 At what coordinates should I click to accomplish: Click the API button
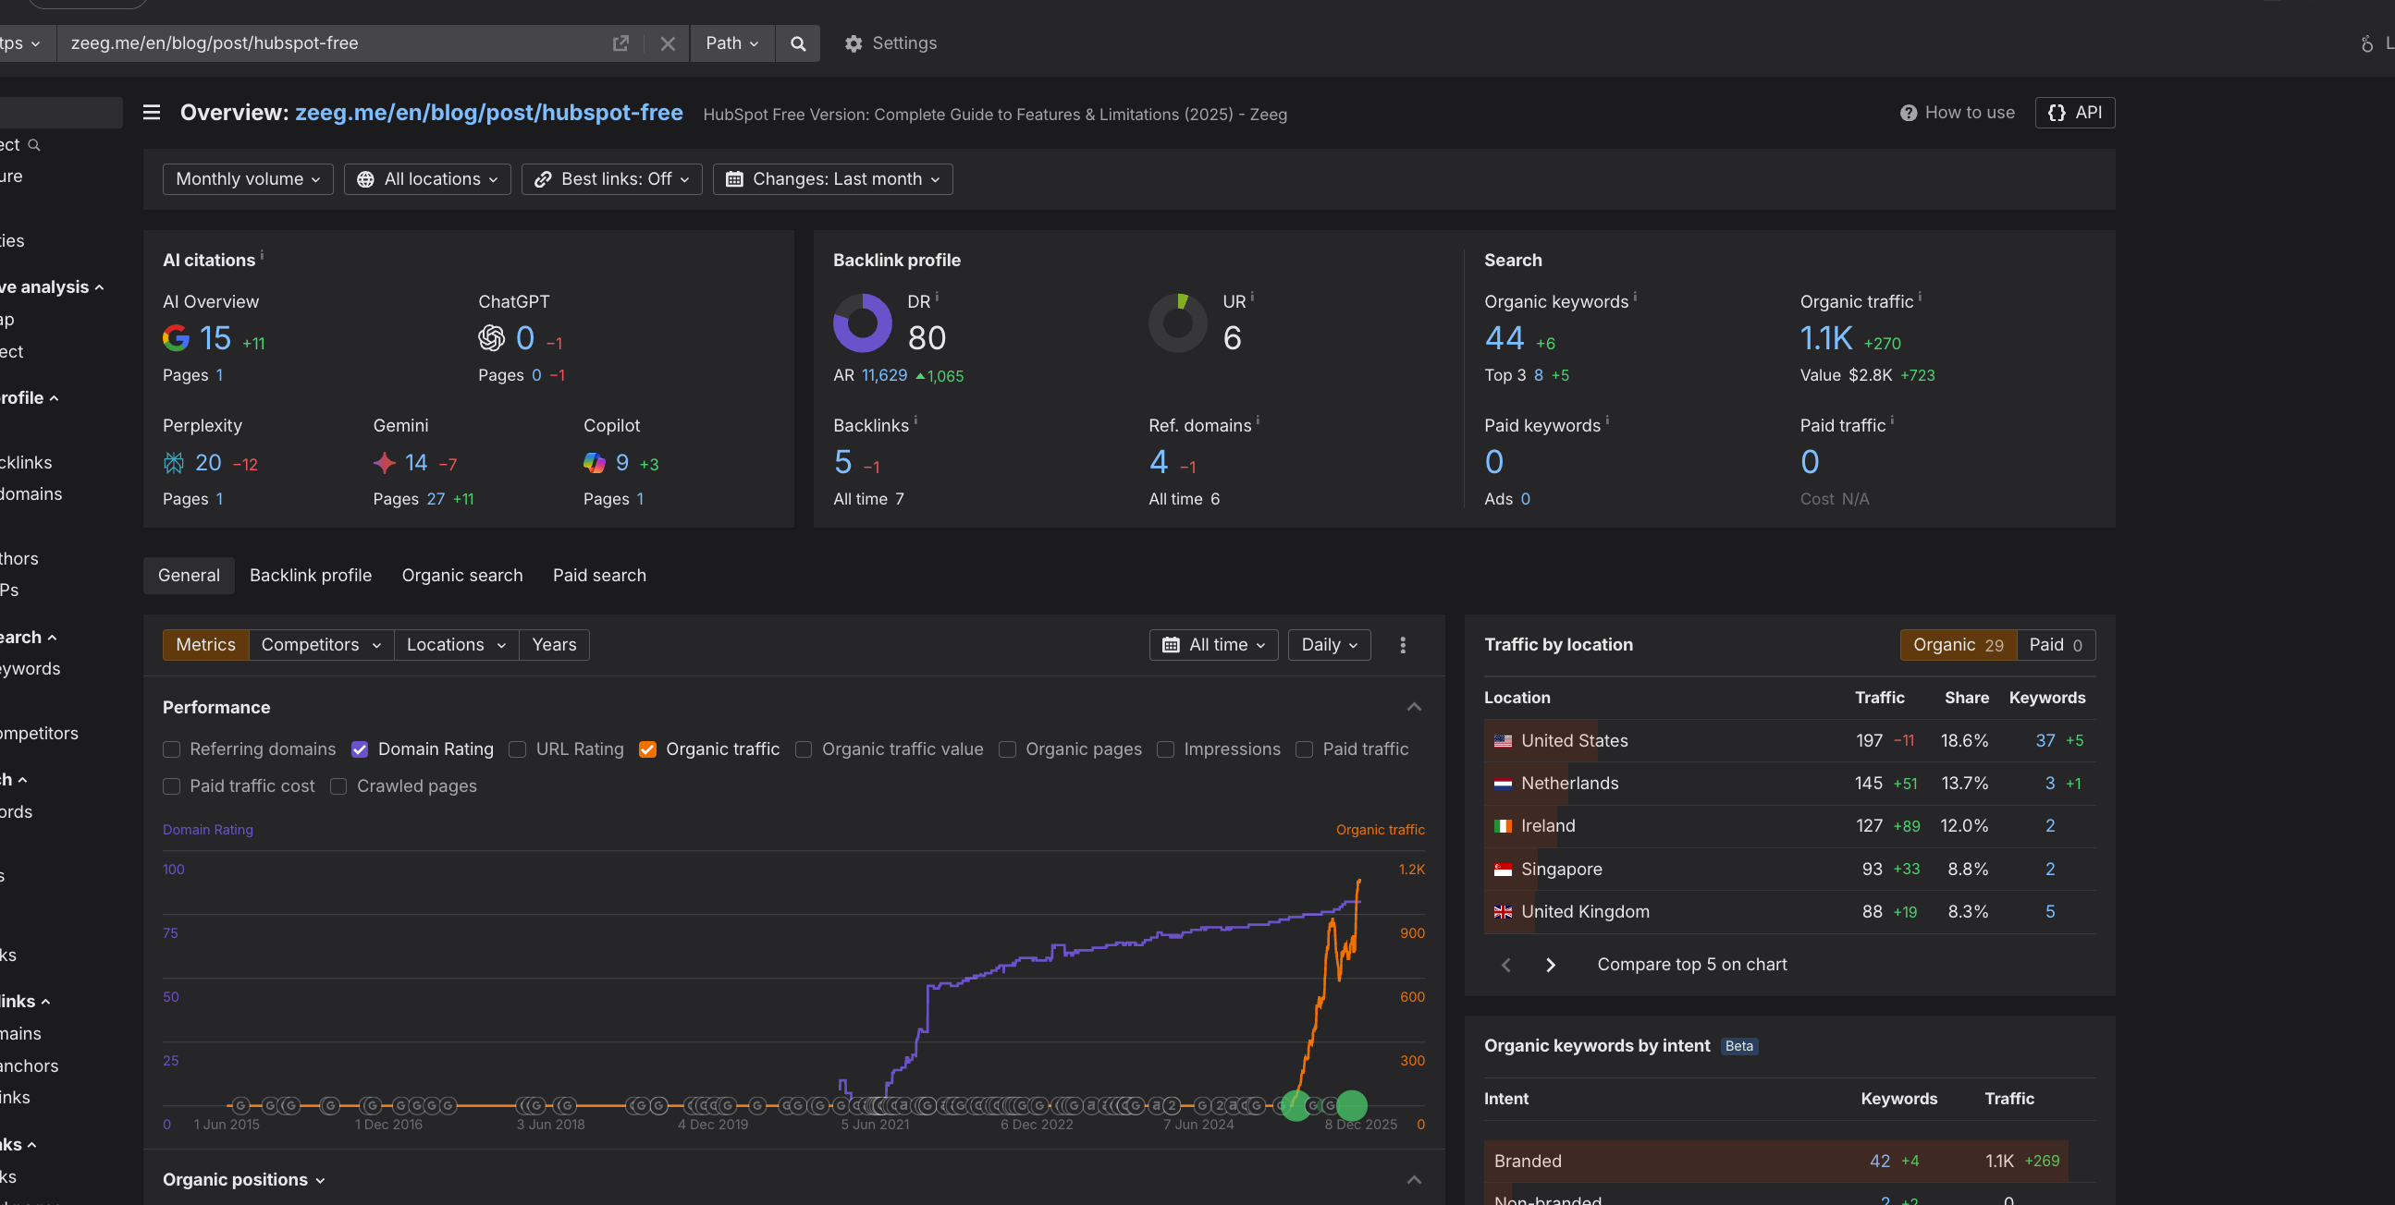click(x=2074, y=113)
